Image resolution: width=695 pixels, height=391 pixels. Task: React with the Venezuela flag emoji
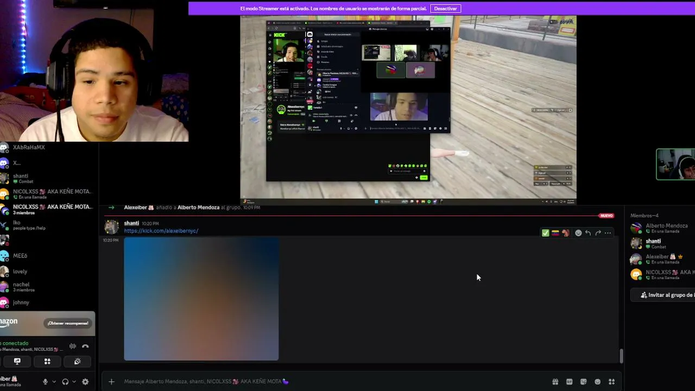click(555, 233)
